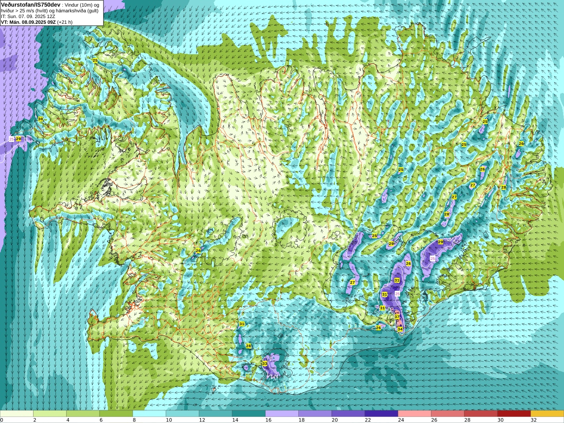Screen dimensions: 564x423
Task: Click the yellow gust marker labeled 37
Action: click(397, 317)
